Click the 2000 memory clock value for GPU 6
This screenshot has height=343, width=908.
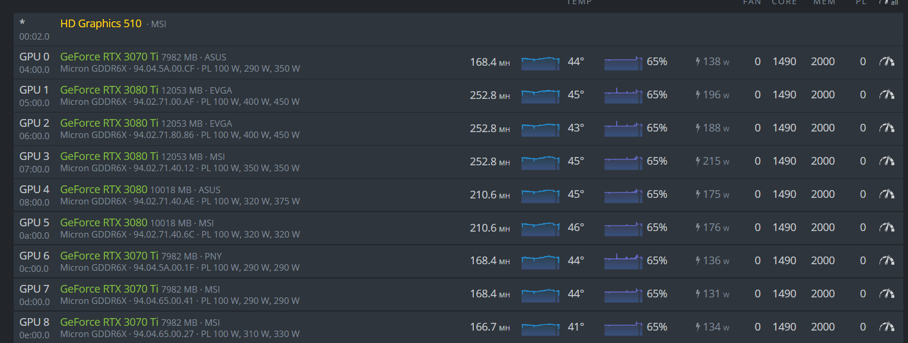823,261
